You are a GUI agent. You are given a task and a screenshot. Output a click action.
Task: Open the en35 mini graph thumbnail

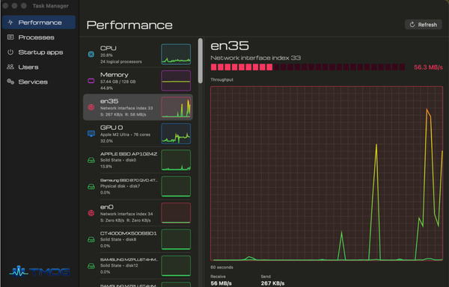(x=176, y=107)
